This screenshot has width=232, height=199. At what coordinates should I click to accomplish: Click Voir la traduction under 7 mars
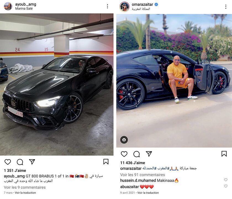(25, 193)
